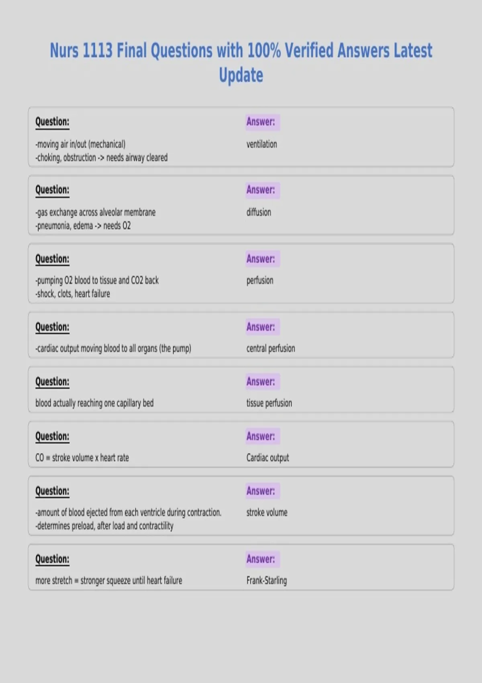
Task: Click the document title heading
Action: tap(241, 63)
